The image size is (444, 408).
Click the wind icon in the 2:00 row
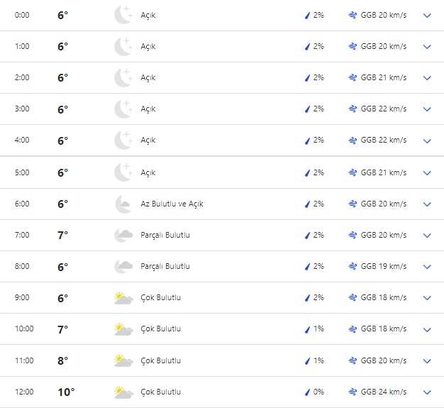click(x=353, y=78)
